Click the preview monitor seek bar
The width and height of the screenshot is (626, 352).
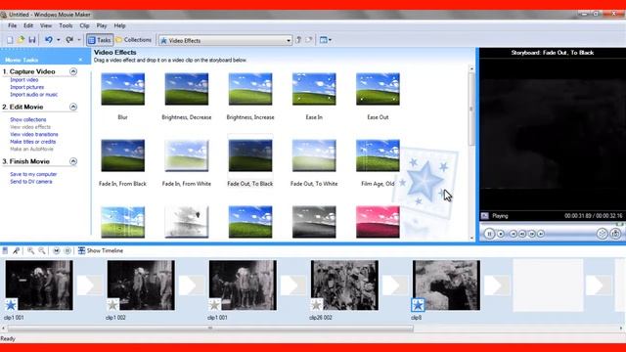click(552, 224)
